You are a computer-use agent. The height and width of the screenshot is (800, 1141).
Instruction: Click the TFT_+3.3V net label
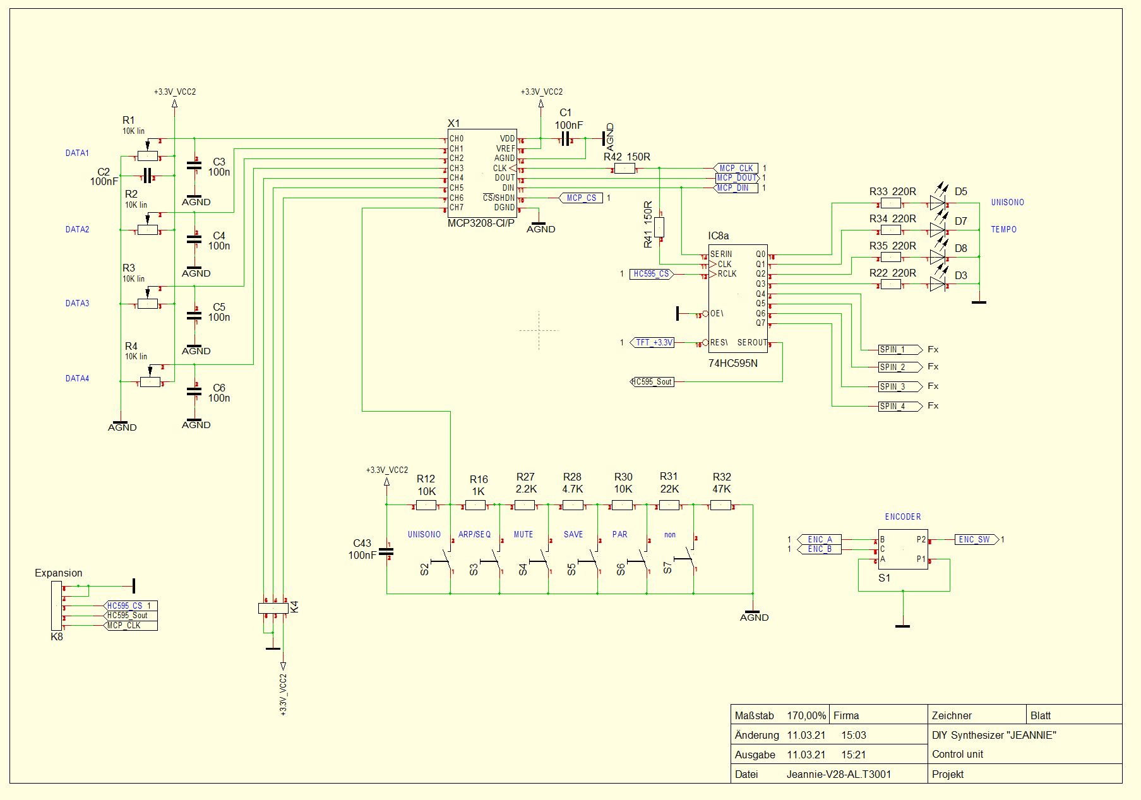click(x=653, y=343)
